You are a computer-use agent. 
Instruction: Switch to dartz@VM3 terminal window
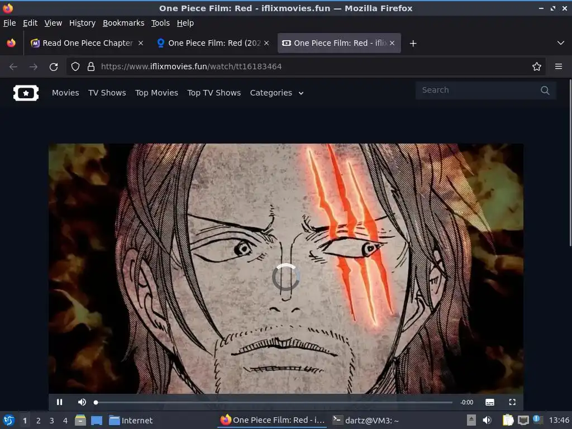pyautogui.click(x=366, y=421)
